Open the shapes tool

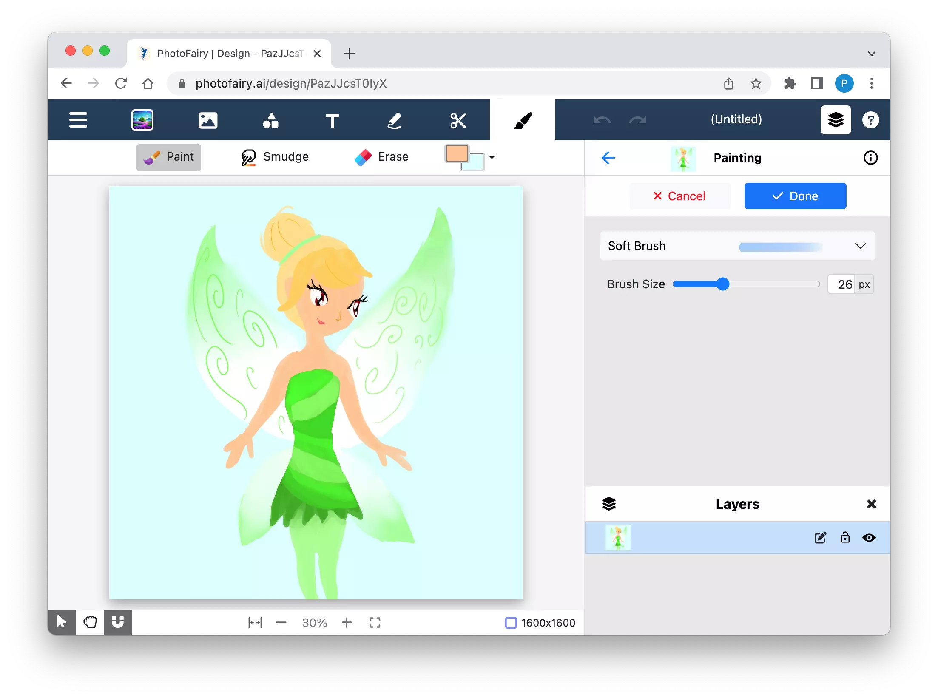[x=270, y=120]
